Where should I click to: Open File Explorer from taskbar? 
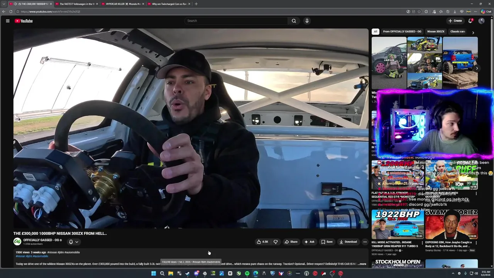click(x=171, y=273)
